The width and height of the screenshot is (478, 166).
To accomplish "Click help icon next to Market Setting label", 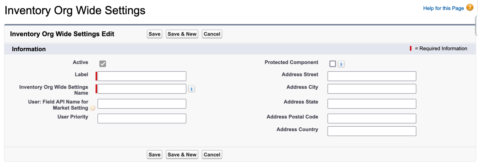I will pyautogui.click(x=93, y=108).
